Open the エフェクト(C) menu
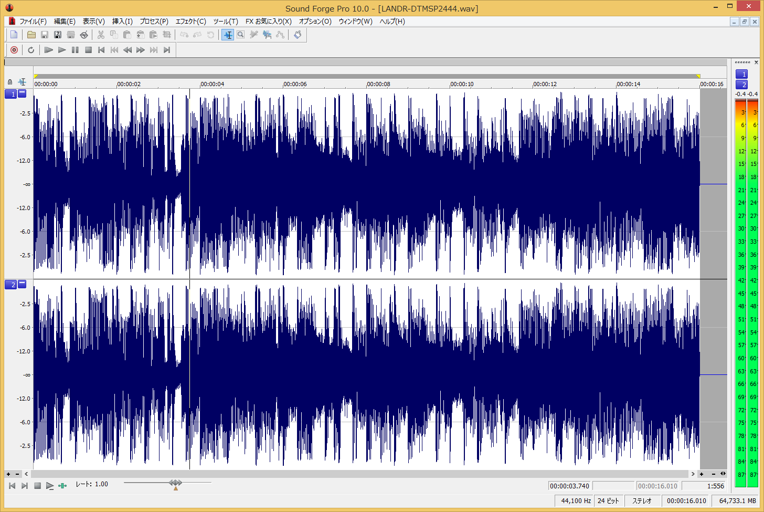 [190, 22]
